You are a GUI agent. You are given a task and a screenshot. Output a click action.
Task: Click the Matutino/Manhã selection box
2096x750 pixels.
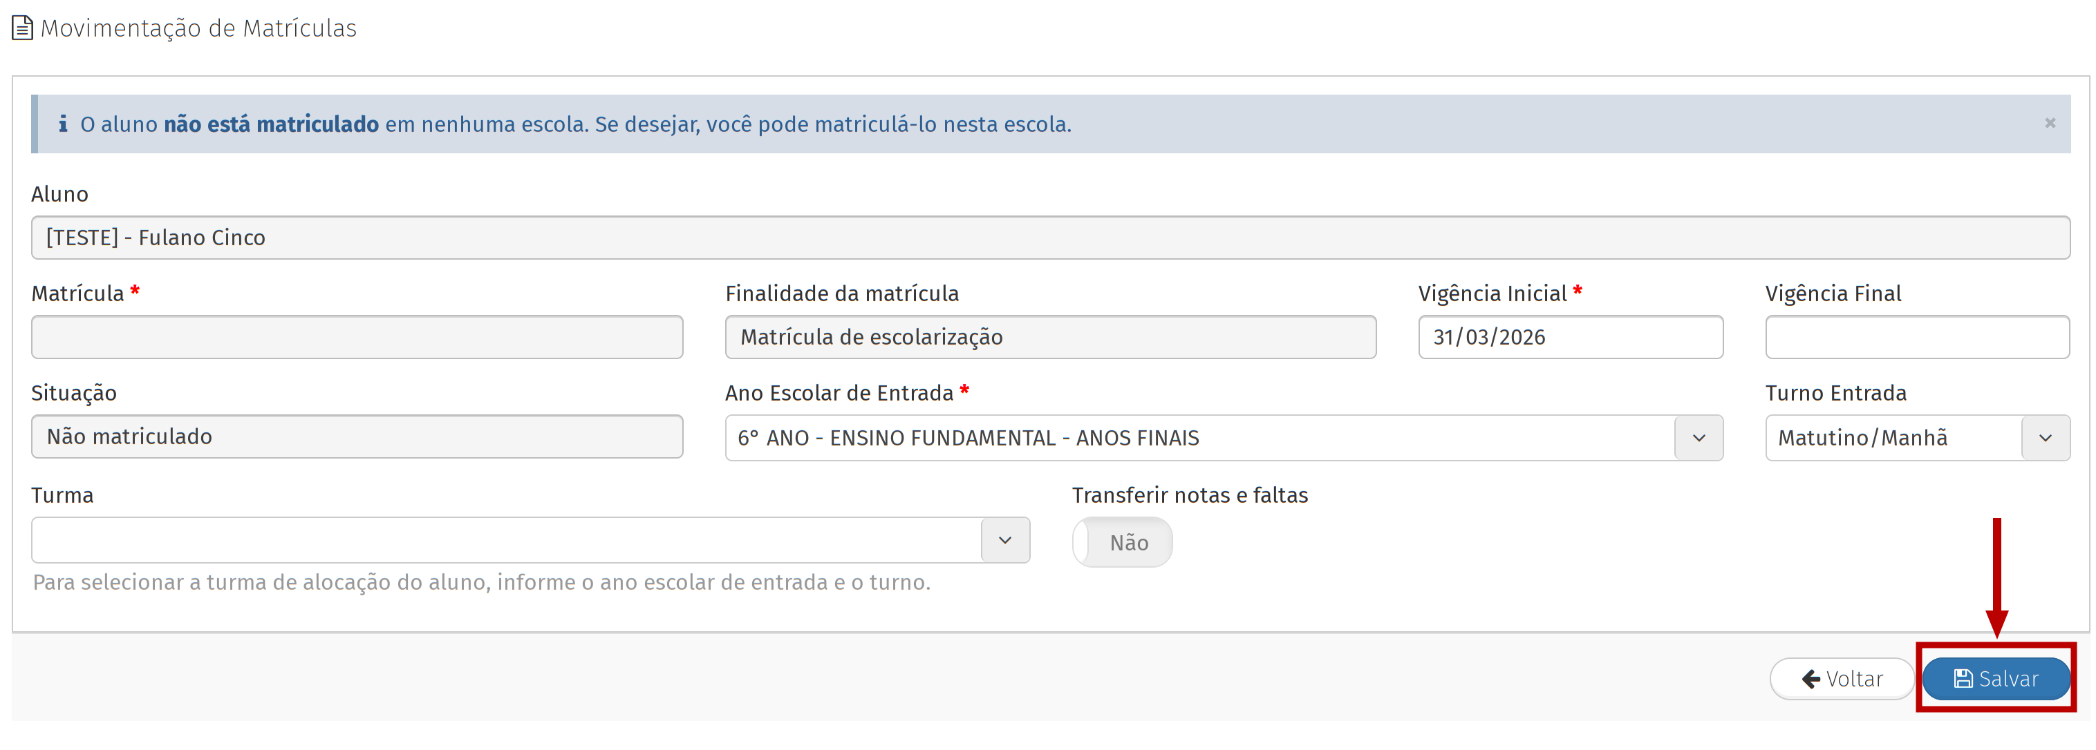pos(1893,439)
